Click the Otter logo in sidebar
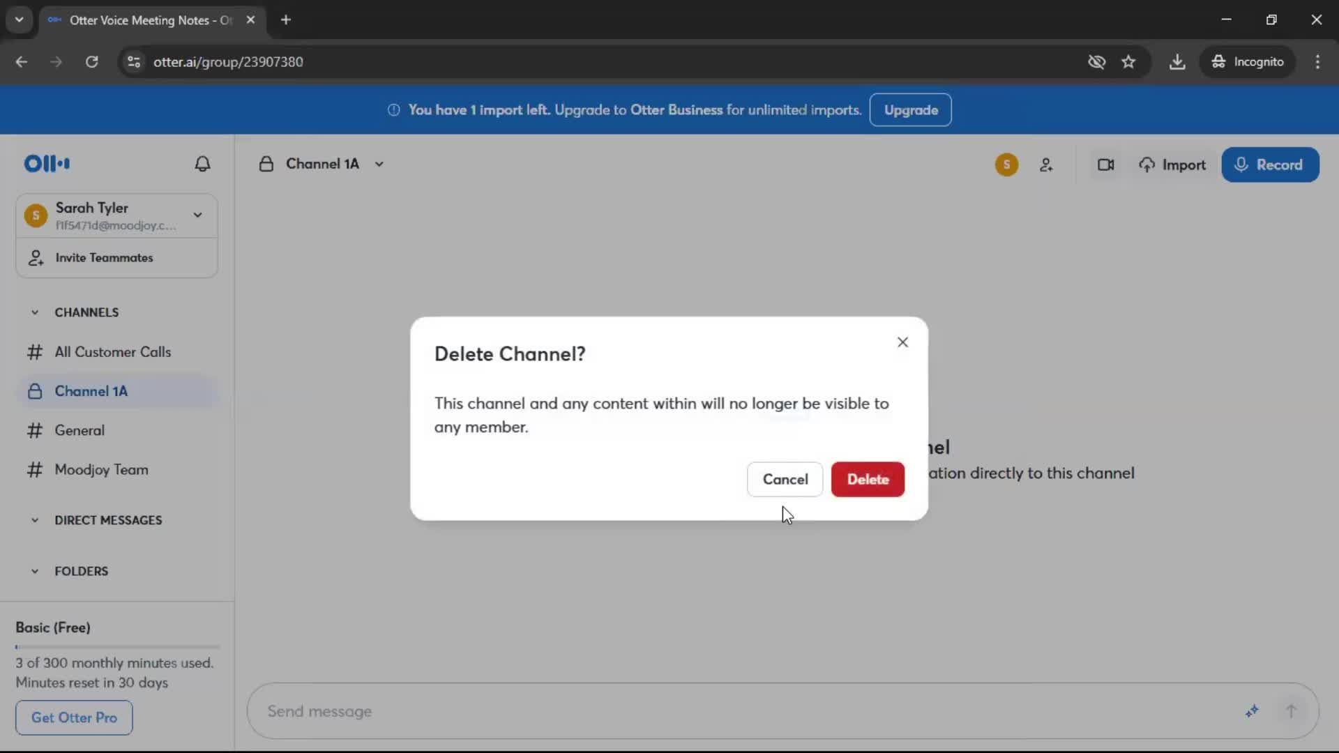The height and width of the screenshot is (753, 1339). (47, 164)
